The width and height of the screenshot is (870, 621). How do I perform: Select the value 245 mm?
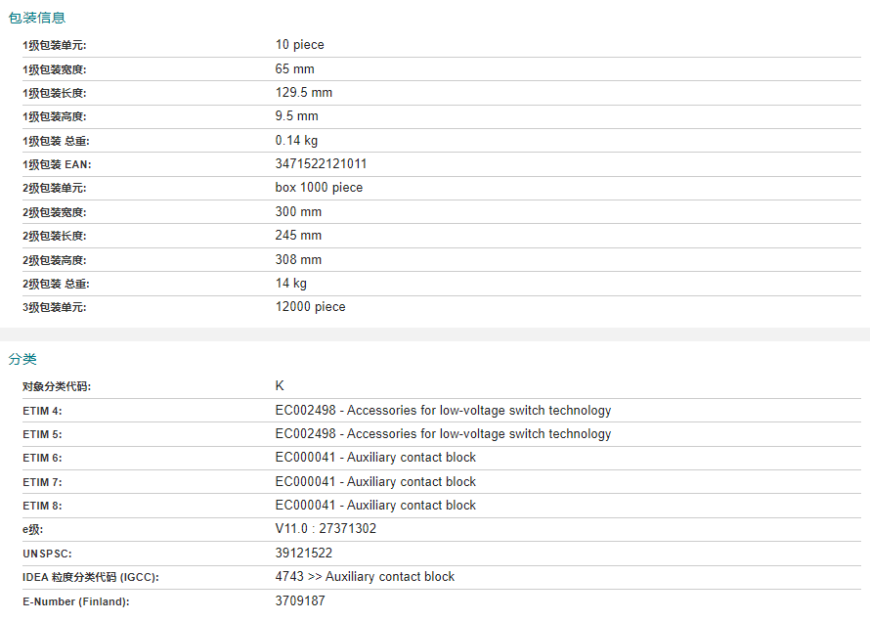pos(298,236)
